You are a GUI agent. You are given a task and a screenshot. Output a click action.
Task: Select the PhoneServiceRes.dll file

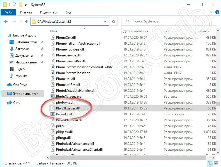point(71,61)
